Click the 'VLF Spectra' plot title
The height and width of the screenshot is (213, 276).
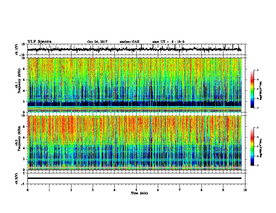coord(39,42)
